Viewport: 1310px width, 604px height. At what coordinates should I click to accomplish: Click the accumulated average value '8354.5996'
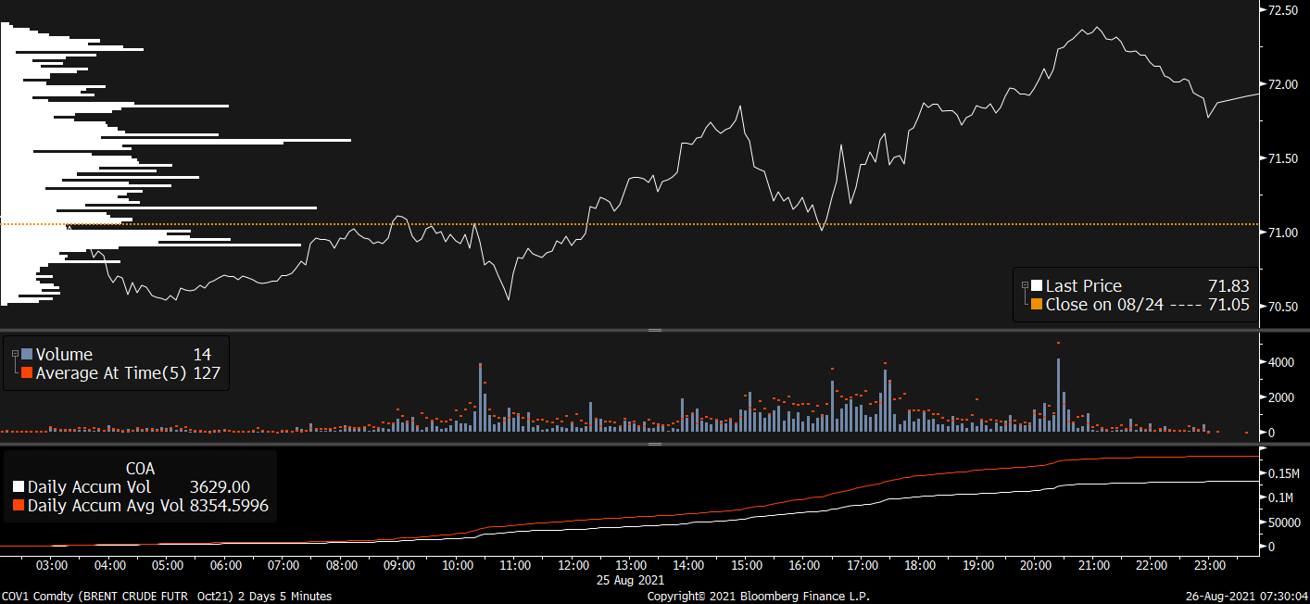(x=228, y=506)
